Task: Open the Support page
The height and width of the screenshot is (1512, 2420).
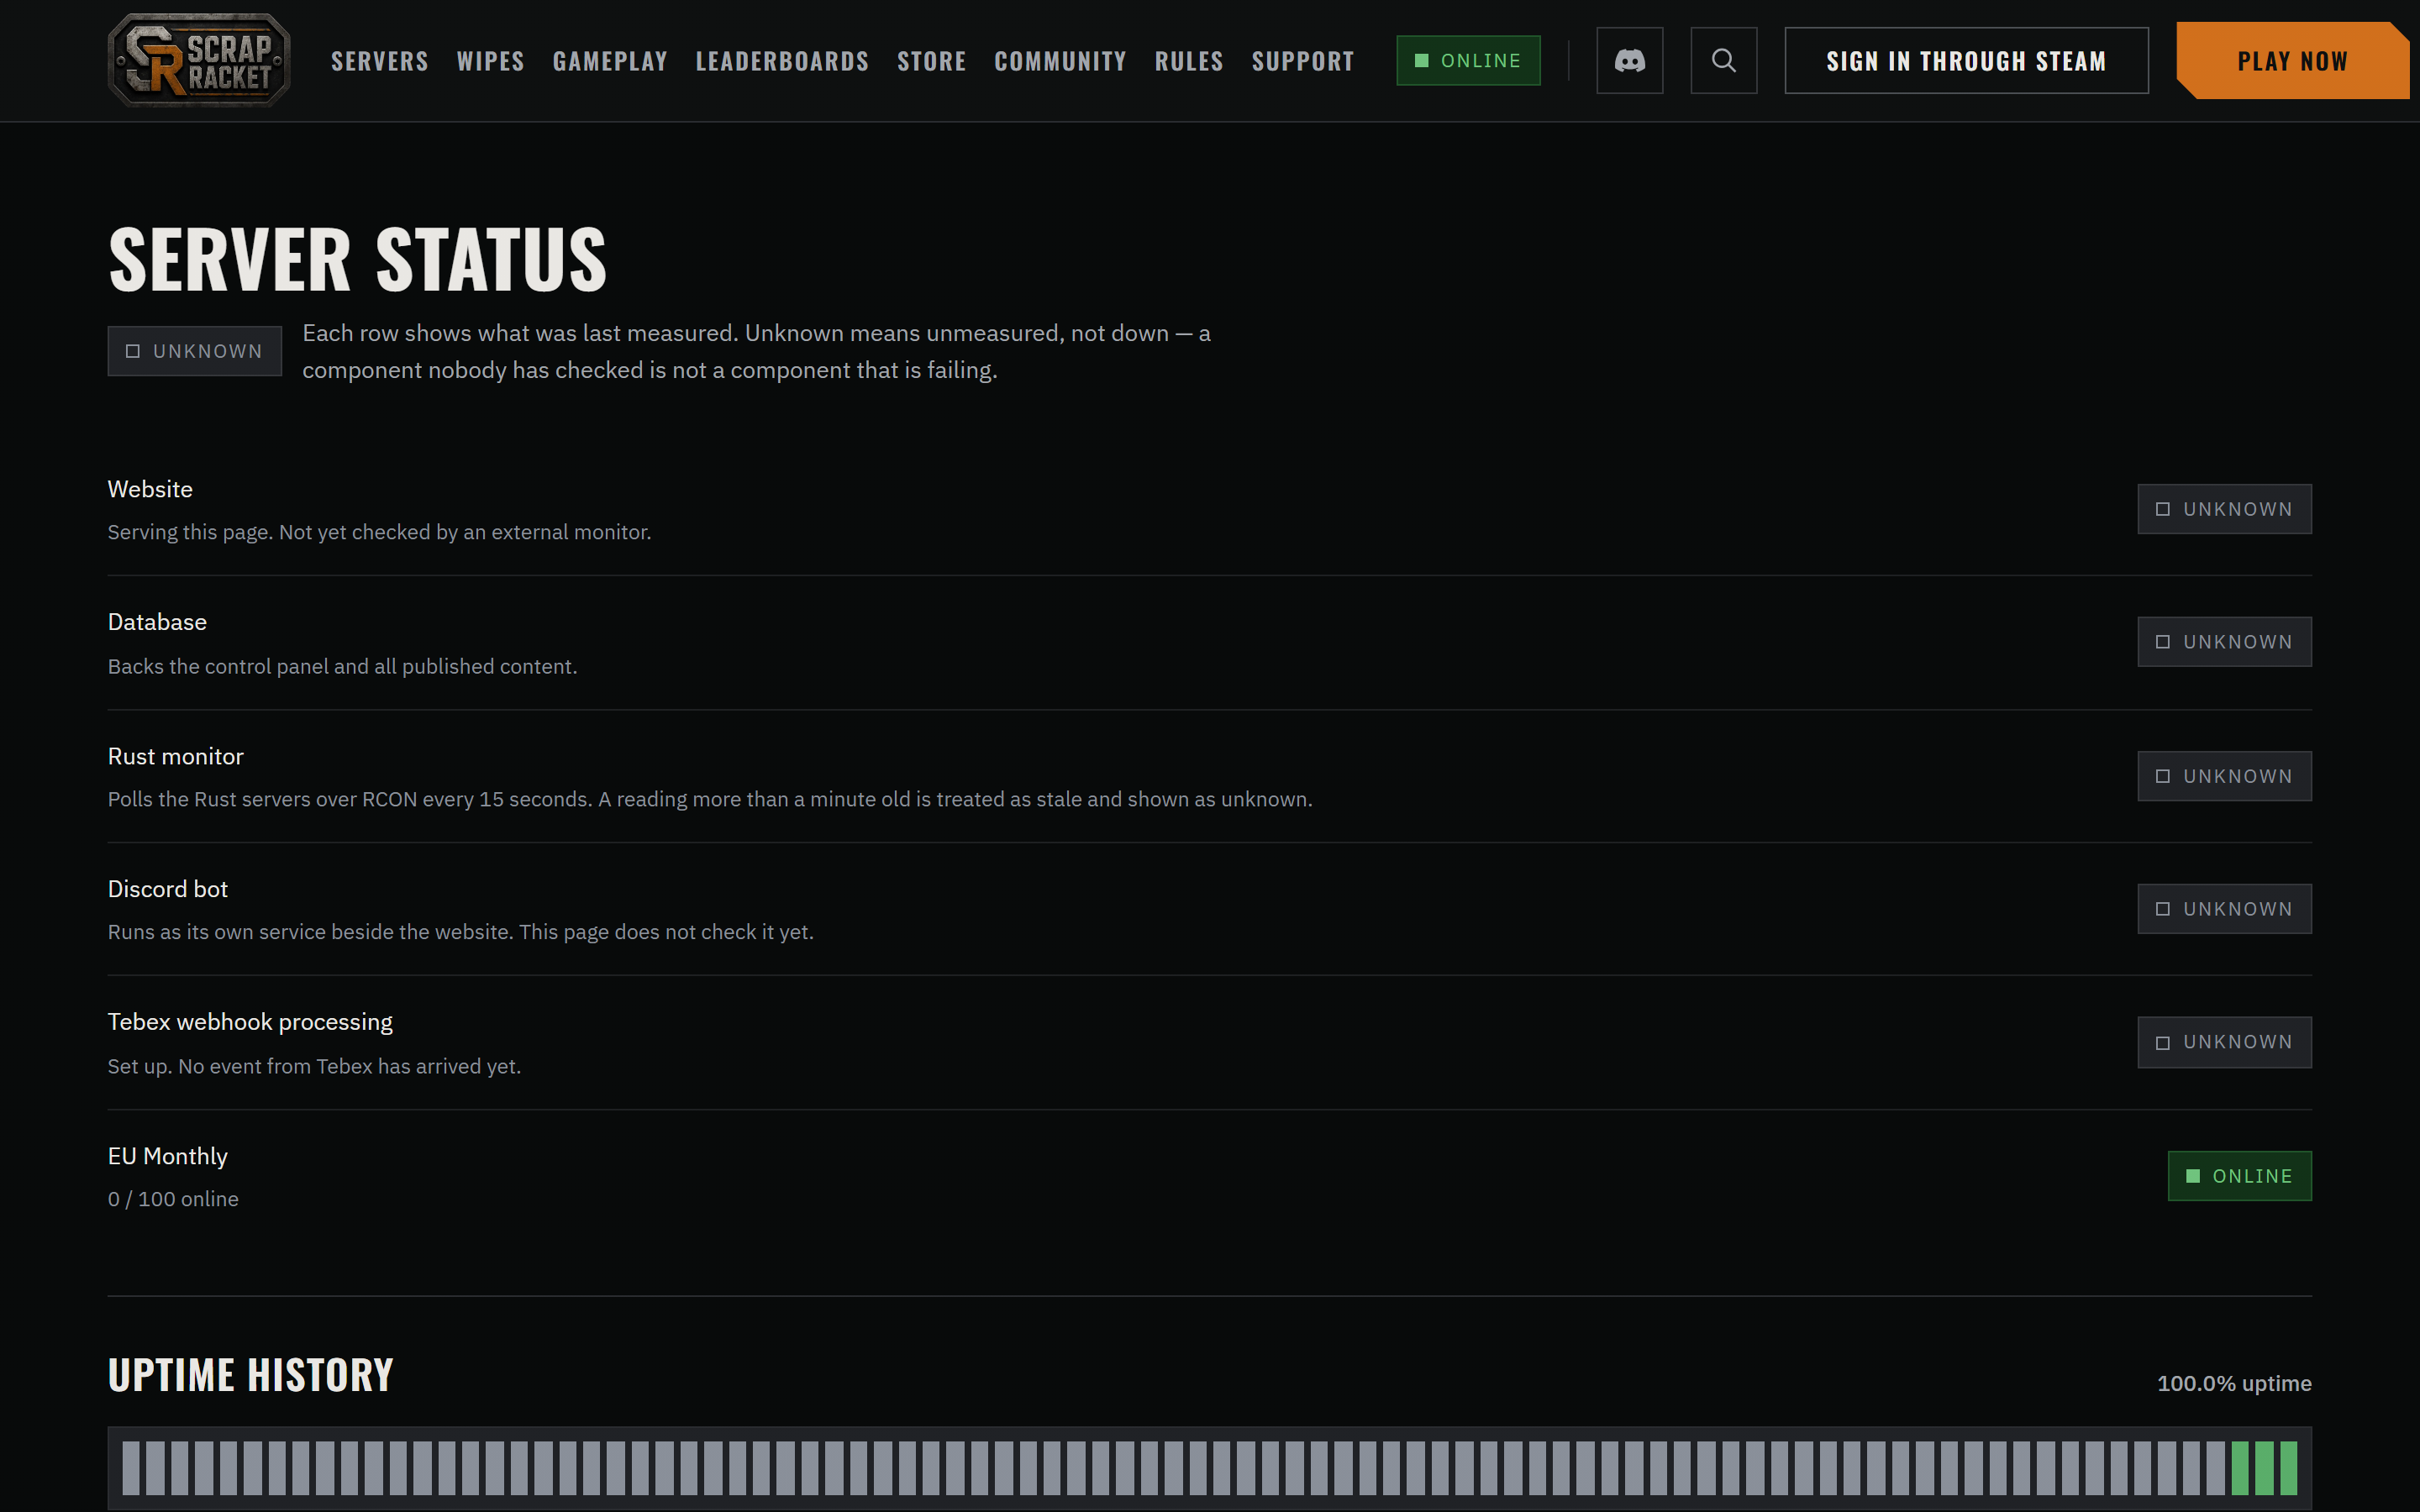Action: click(x=1303, y=61)
